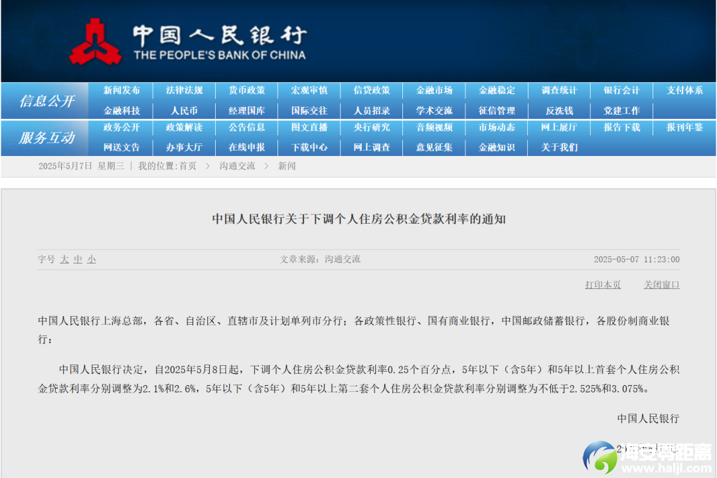Go to 意见征集 section

coord(434,147)
